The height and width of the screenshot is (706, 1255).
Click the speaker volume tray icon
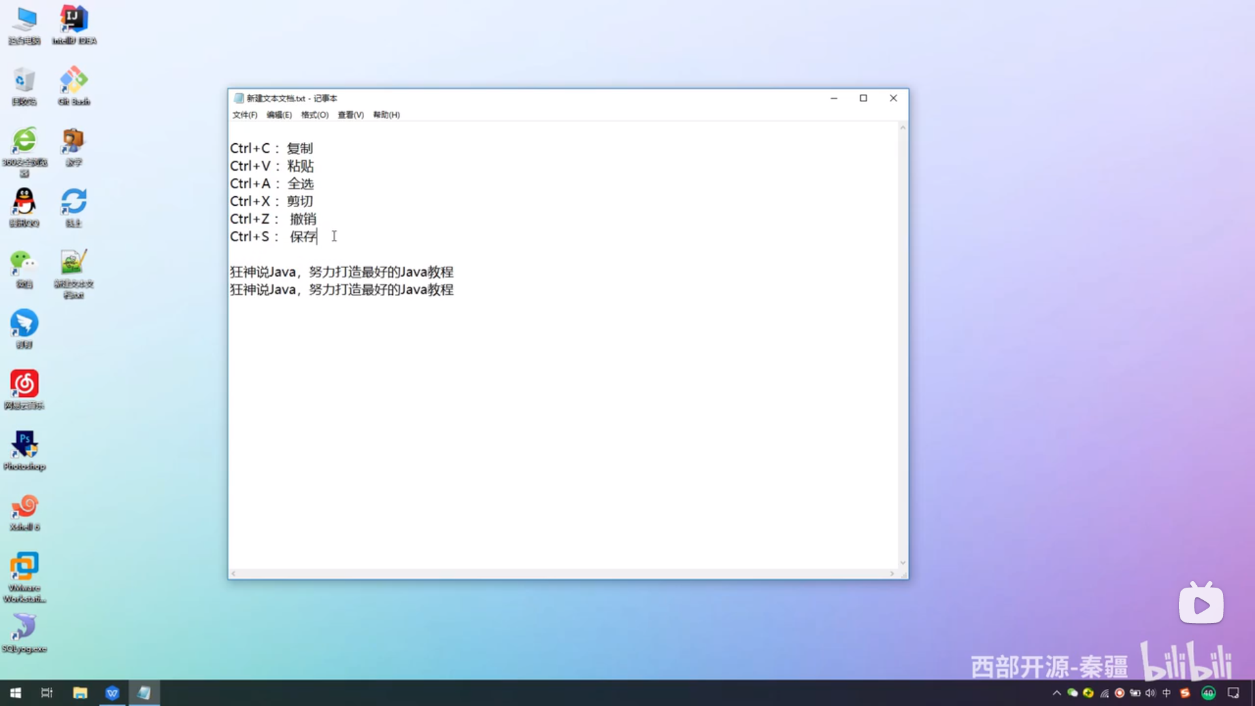[x=1150, y=693]
